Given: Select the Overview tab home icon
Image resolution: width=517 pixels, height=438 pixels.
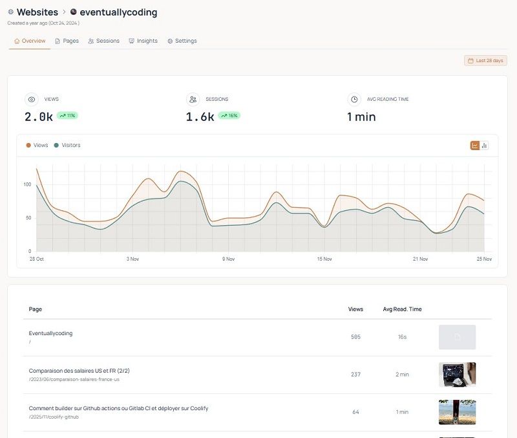Looking at the screenshot, I should 17,40.
